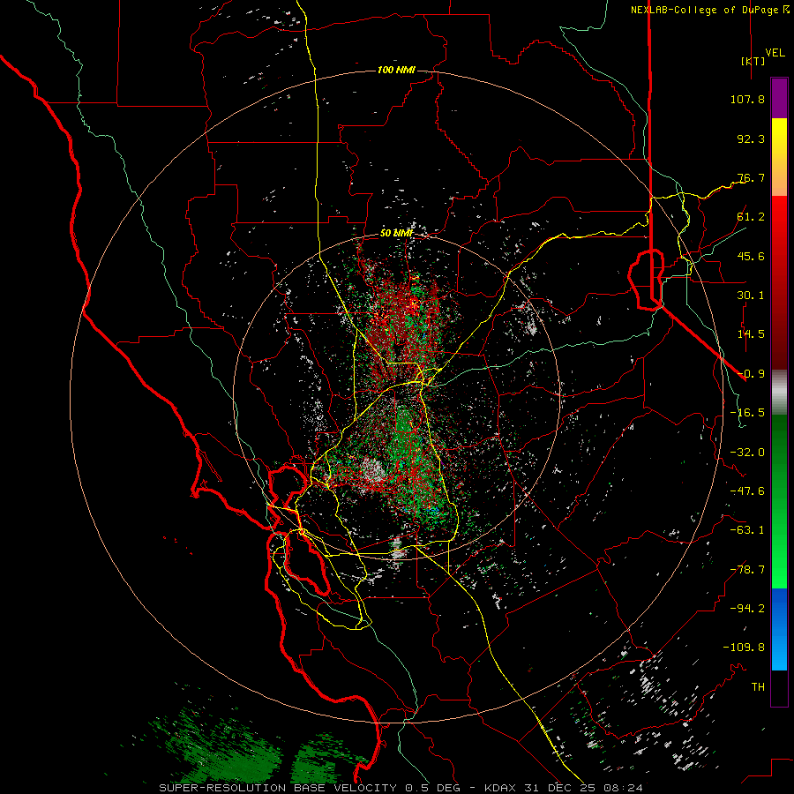Click the 30.1 velocity scale value
The height and width of the screenshot is (794, 794).
tap(751, 296)
